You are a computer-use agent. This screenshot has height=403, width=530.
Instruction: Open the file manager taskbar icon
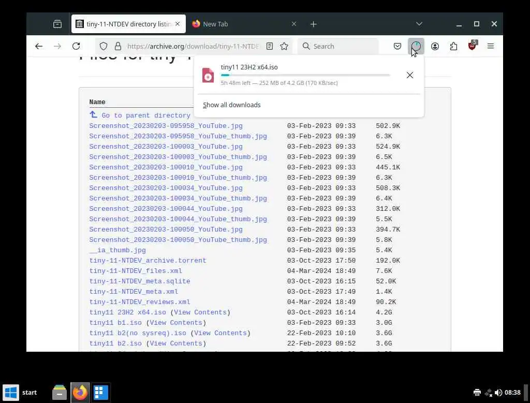pyautogui.click(x=60, y=393)
